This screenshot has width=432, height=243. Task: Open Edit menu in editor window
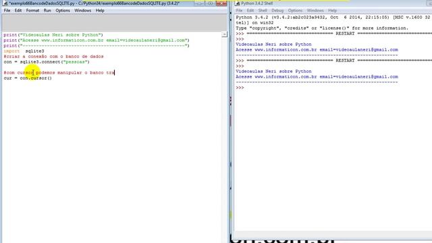18,11
